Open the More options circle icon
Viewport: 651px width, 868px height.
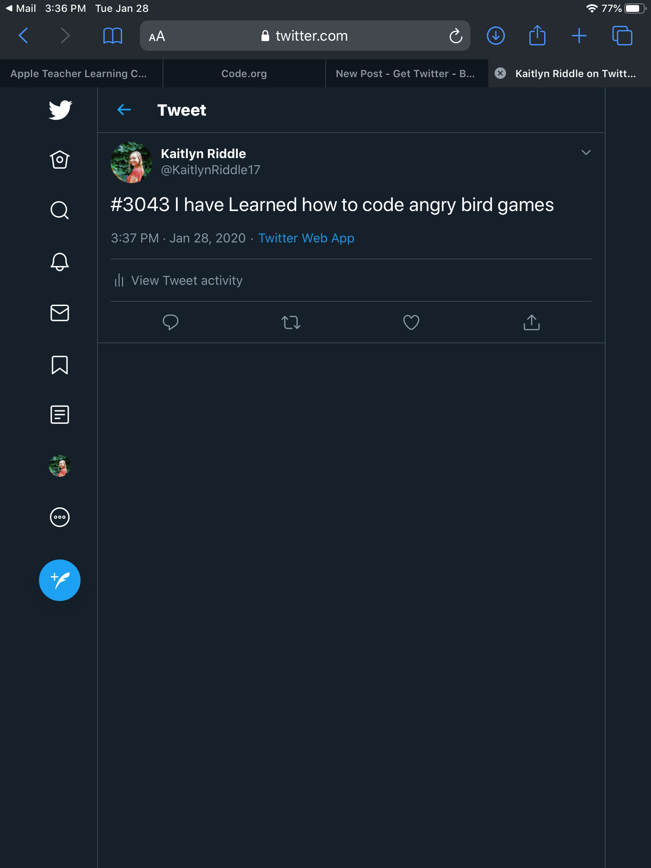59,517
